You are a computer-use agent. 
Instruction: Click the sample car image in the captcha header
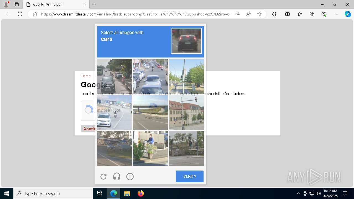click(x=186, y=41)
